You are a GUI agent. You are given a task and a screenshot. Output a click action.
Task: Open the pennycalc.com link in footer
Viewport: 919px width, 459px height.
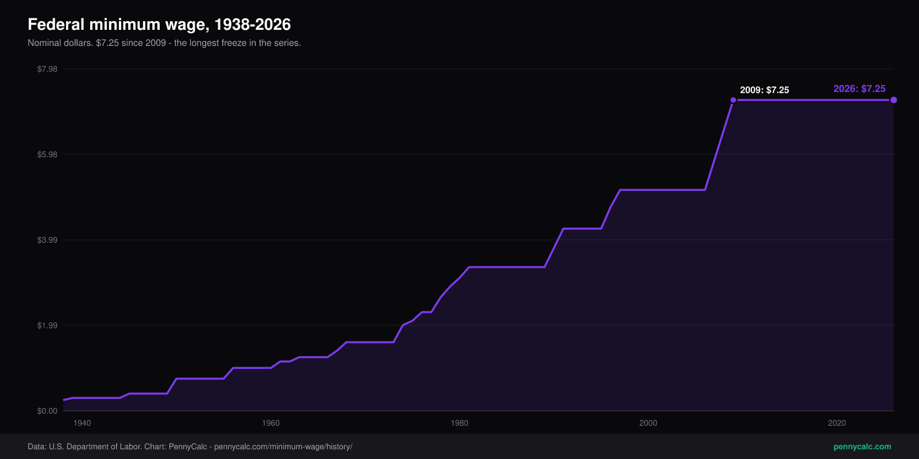click(862, 446)
